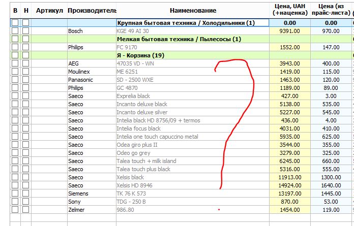Toggle H checkbox in Я - Корзина group row
Image resolution: width=354 pixels, height=226 pixels.
pos(26,55)
